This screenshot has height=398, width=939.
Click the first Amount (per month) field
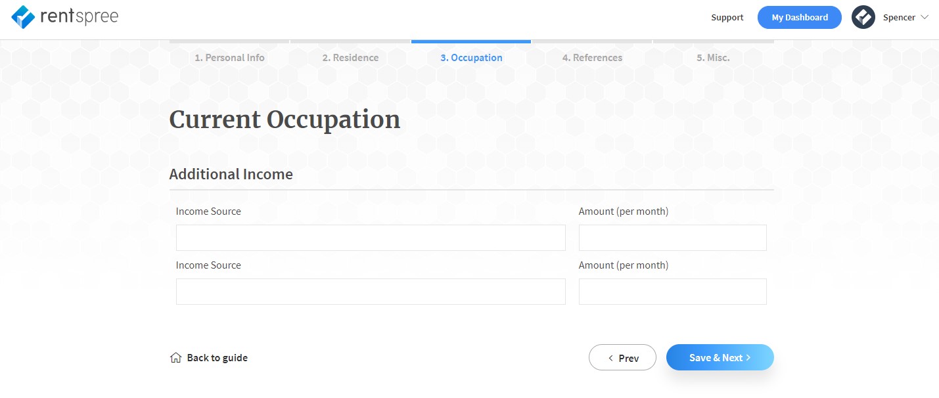673,238
